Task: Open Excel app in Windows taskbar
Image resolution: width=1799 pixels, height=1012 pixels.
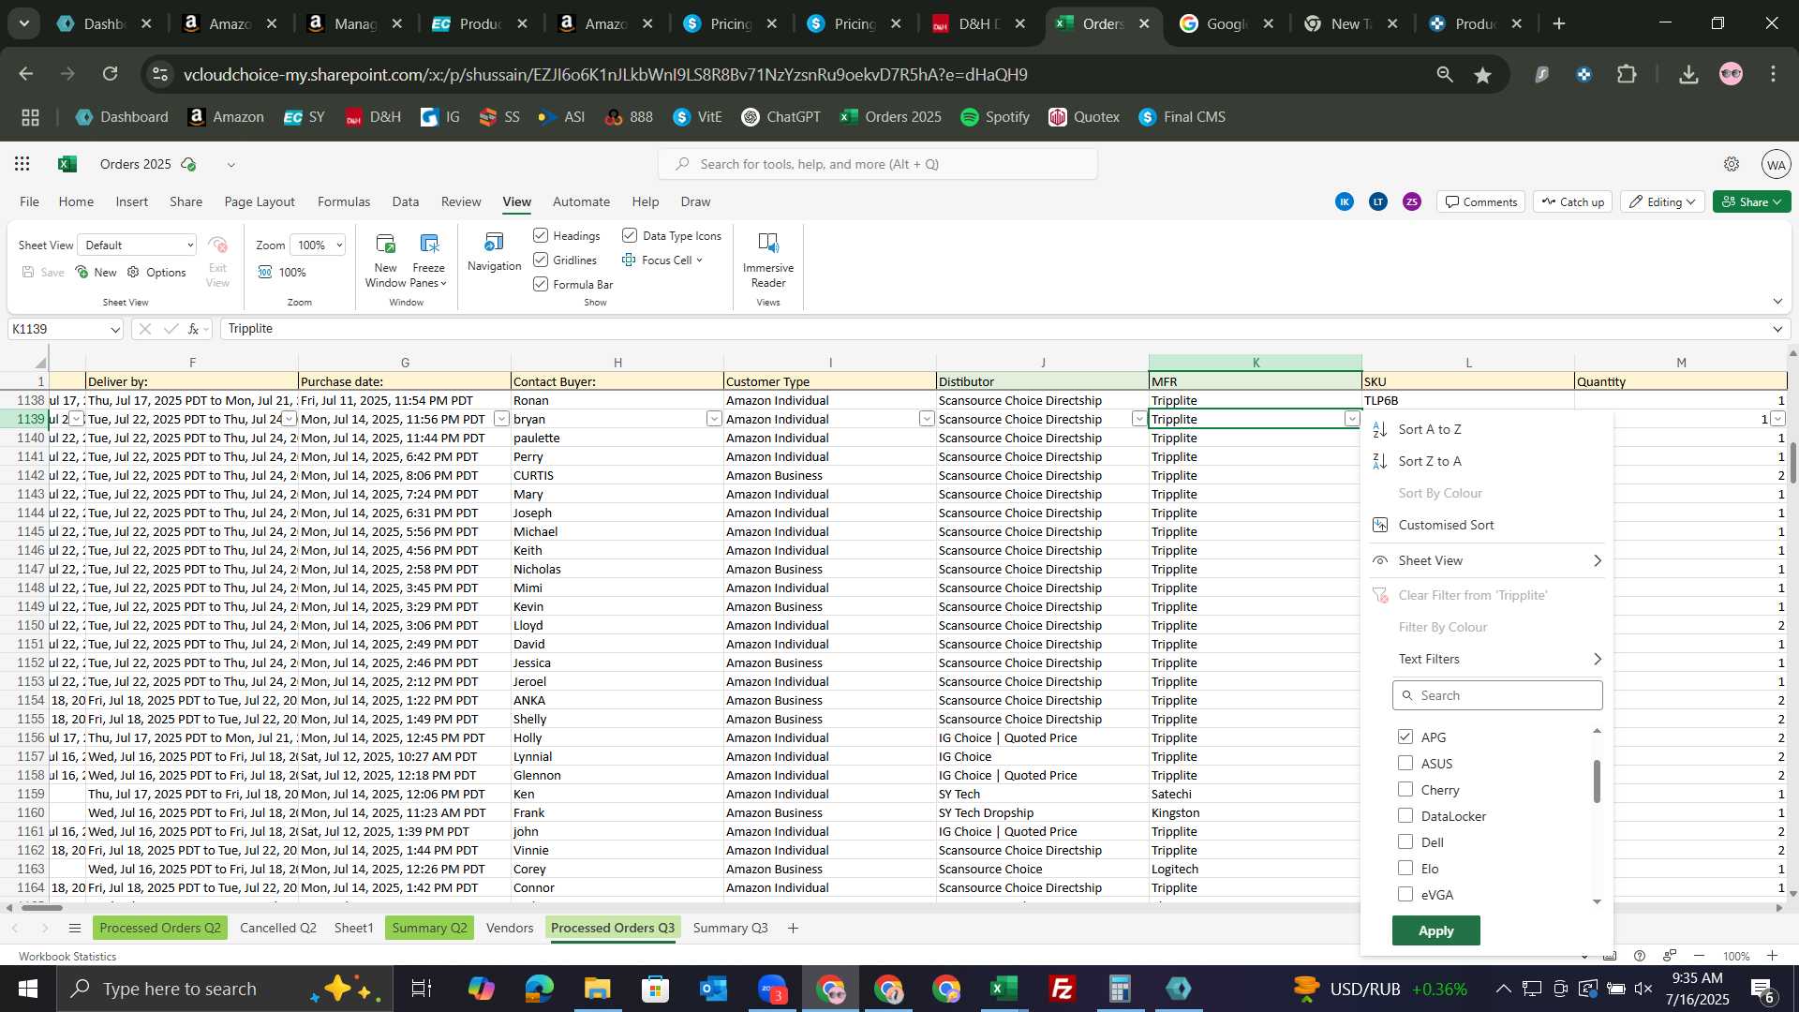Action: pyautogui.click(x=1004, y=989)
